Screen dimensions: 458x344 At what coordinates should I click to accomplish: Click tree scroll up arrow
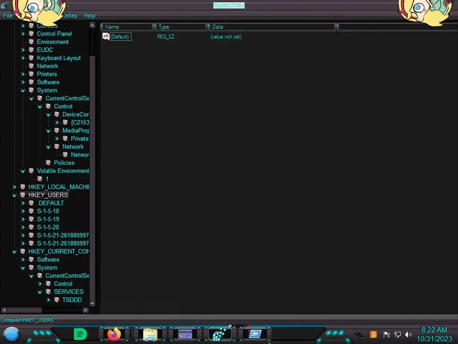[92, 25]
